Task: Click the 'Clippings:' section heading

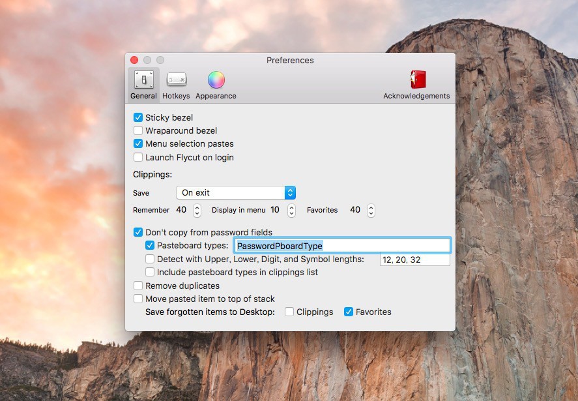Action: click(x=152, y=175)
